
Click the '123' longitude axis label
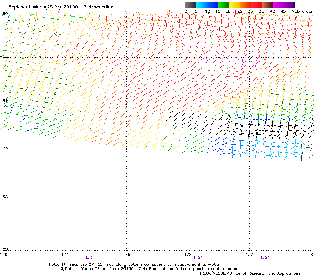(x=65, y=254)
